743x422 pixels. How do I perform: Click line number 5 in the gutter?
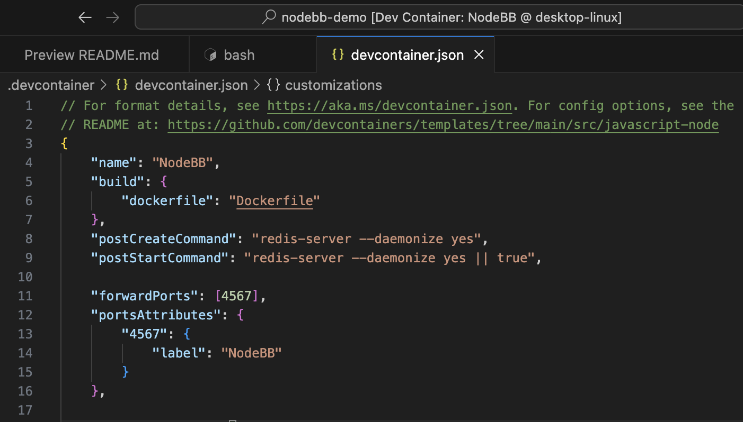click(29, 182)
